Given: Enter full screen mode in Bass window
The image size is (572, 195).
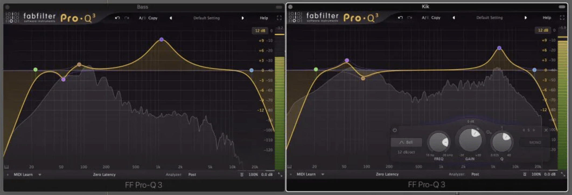Looking at the screenshot, I should [279, 18].
